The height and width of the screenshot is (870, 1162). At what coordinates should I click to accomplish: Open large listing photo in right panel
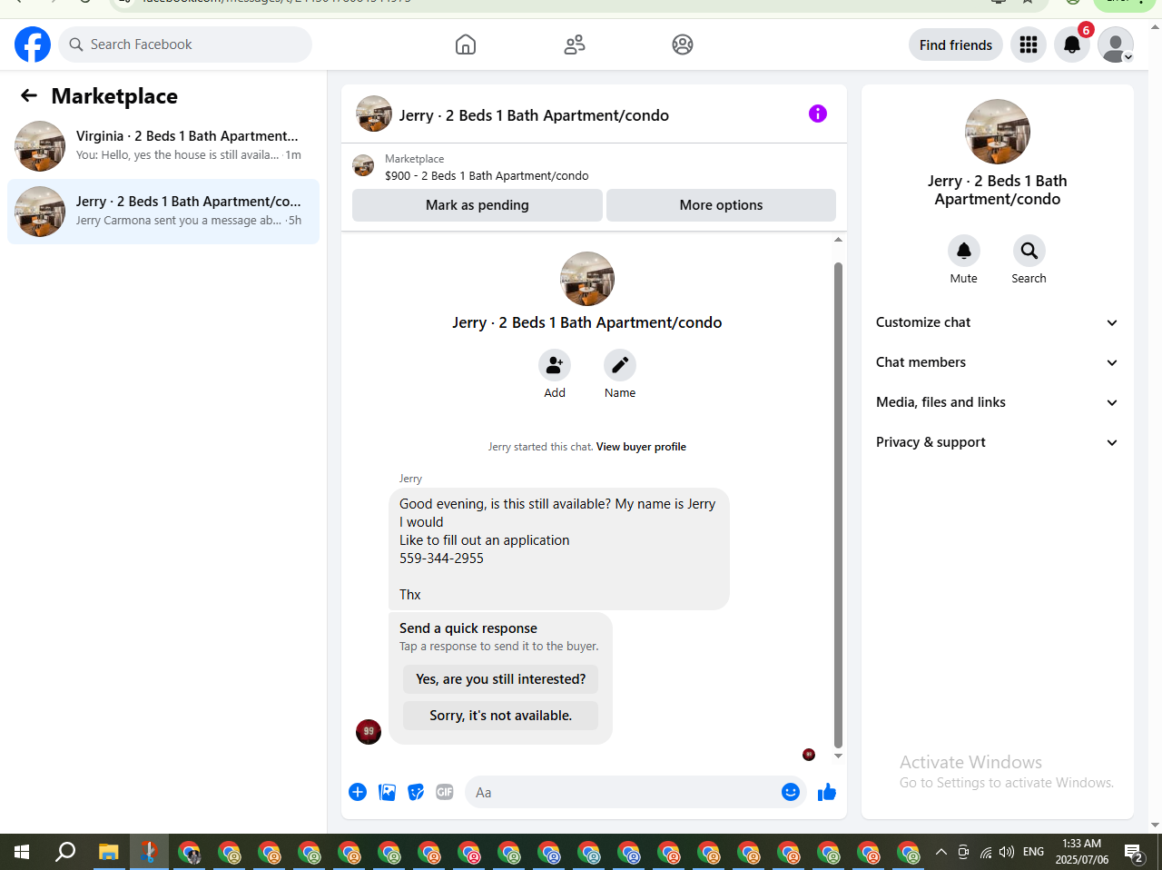pos(998,132)
